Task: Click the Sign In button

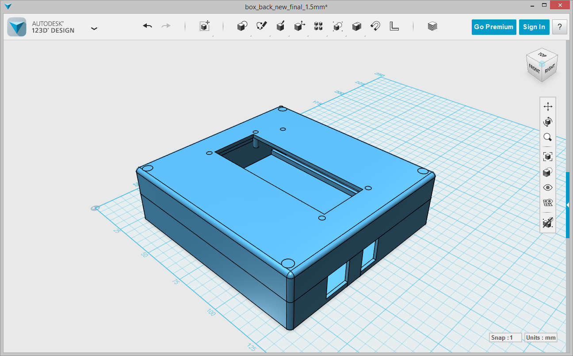Action: coord(534,27)
